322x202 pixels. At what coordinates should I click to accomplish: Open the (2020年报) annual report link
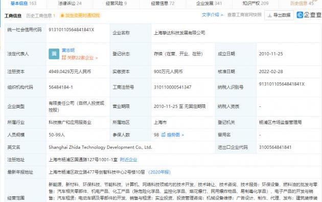159,172
